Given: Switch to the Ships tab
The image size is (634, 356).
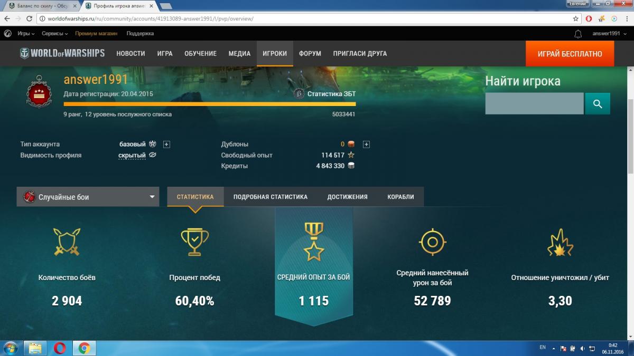Looking at the screenshot, I should pos(400,197).
